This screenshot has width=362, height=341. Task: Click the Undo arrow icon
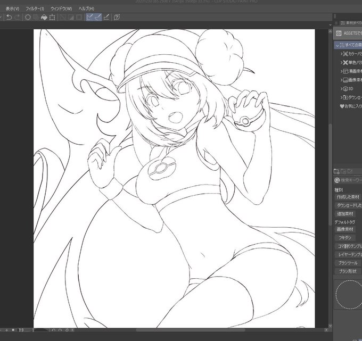pyautogui.click(x=9, y=18)
